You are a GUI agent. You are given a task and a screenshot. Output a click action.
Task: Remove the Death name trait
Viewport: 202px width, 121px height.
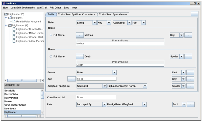pyautogui.click(x=188, y=56)
